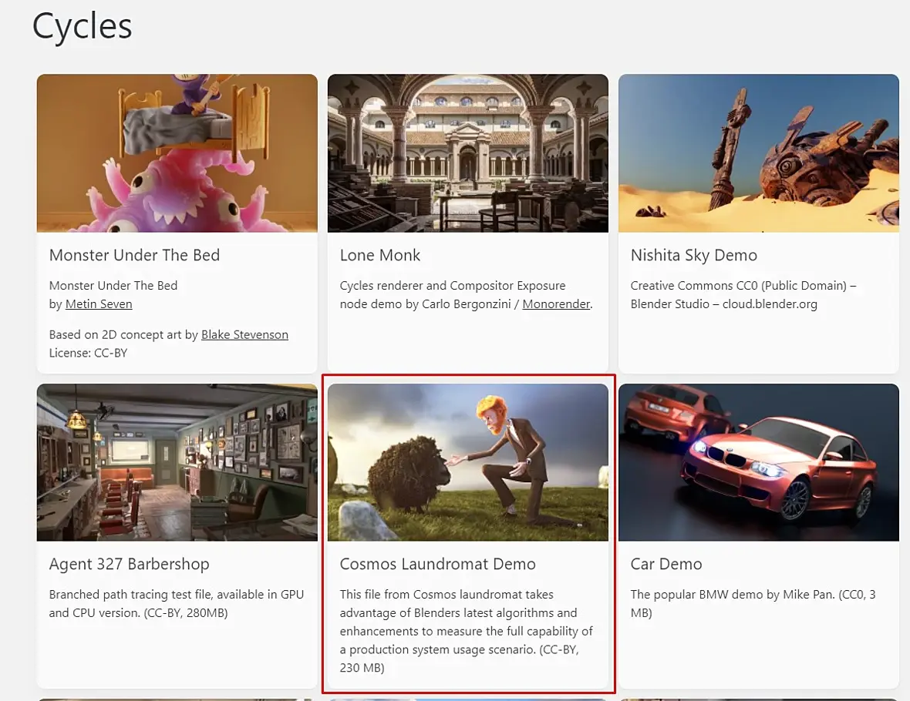Open the Monster Under The Bed thumbnail
Image resolution: width=910 pixels, height=701 pixels.
[x=177, y=153]
